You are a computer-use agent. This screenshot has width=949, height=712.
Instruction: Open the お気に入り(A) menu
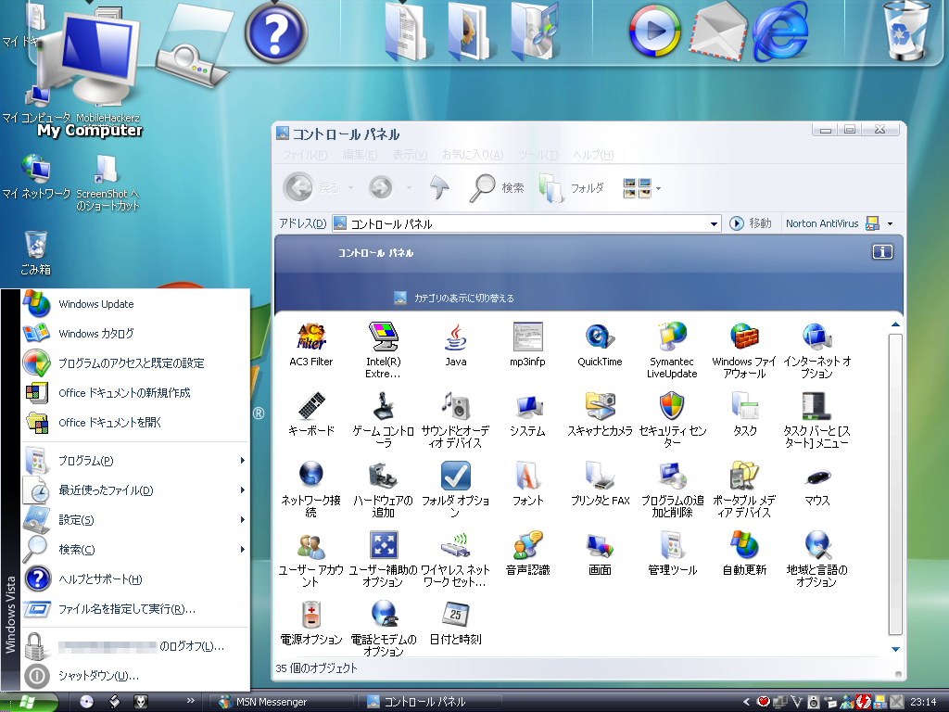tap(472, 155)
